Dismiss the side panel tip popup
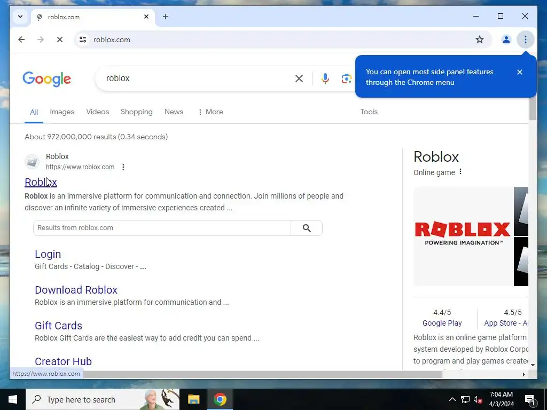 (x=519, y=72)
